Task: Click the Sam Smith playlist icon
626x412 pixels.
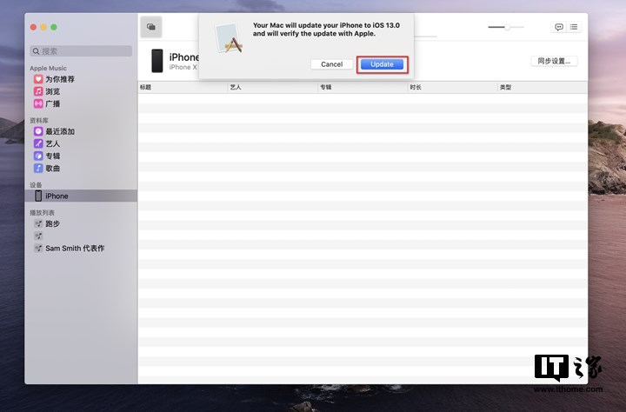Action: (38, 249)
